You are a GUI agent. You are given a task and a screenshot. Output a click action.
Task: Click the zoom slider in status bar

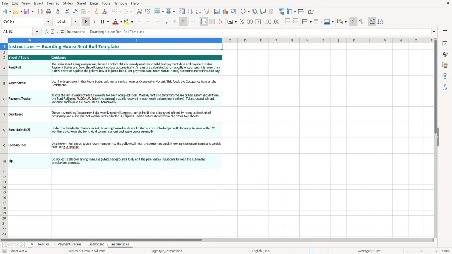(x=421, y=251)
